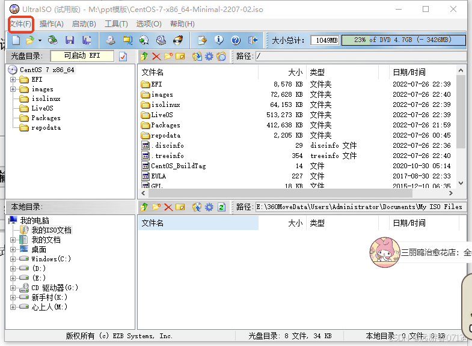Click the blue Info bubble icon
Image resolution: width=472 pixels, height=346 pixels.
click(x=219, y=40)
